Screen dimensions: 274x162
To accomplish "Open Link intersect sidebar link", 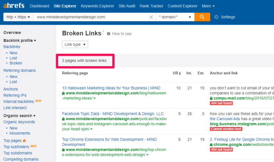I will (x=15, y=108).
